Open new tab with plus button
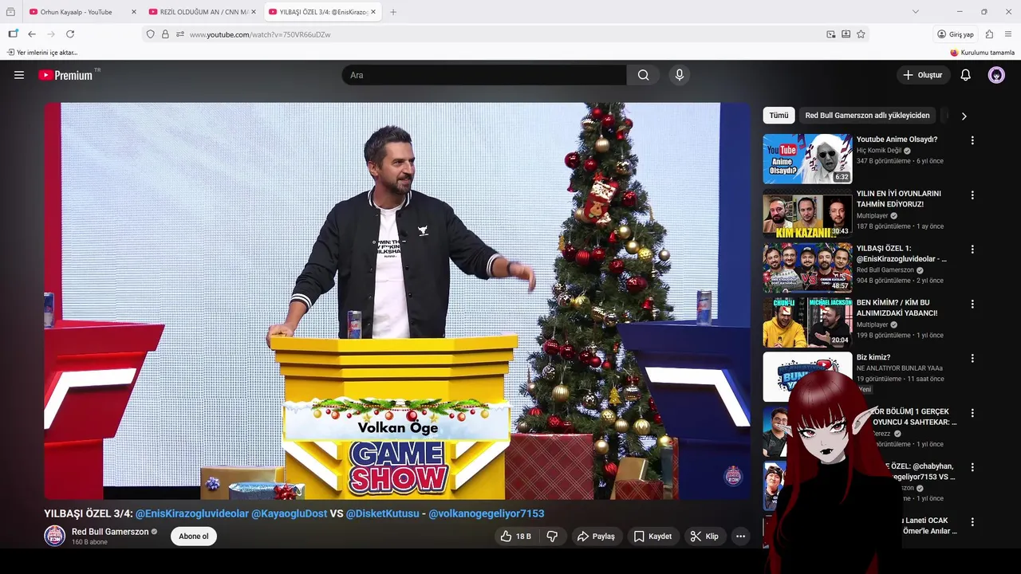The image size is (1021, 574). coord(393,12)
